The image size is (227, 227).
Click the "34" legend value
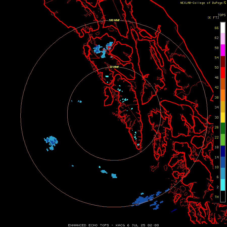coord(217,107)
